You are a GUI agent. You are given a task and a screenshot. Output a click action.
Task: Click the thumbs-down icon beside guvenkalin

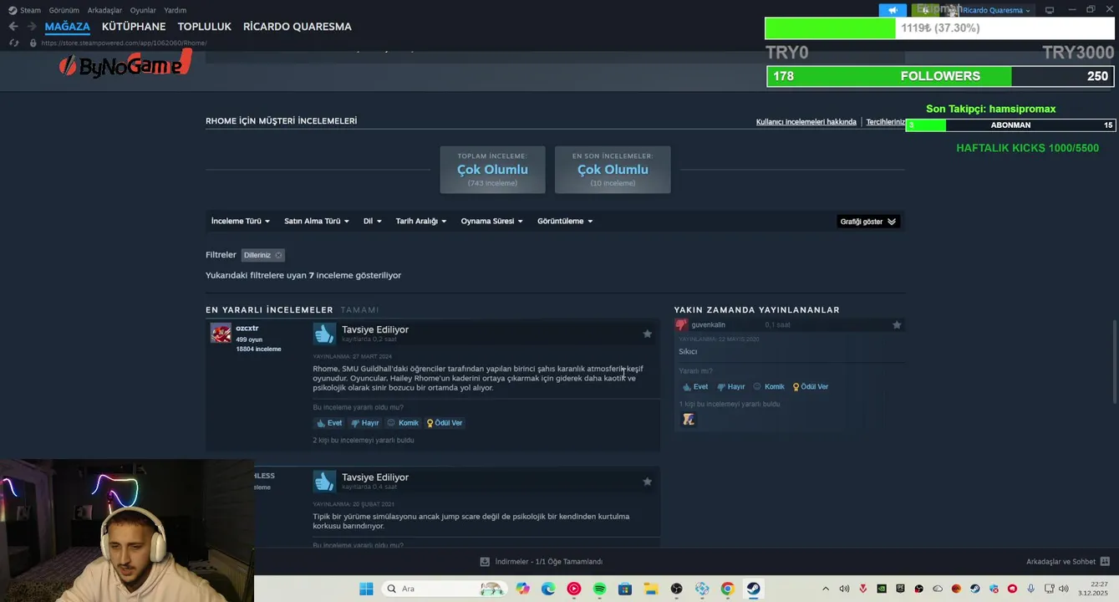pyautogui.click(x=681, y=324)
